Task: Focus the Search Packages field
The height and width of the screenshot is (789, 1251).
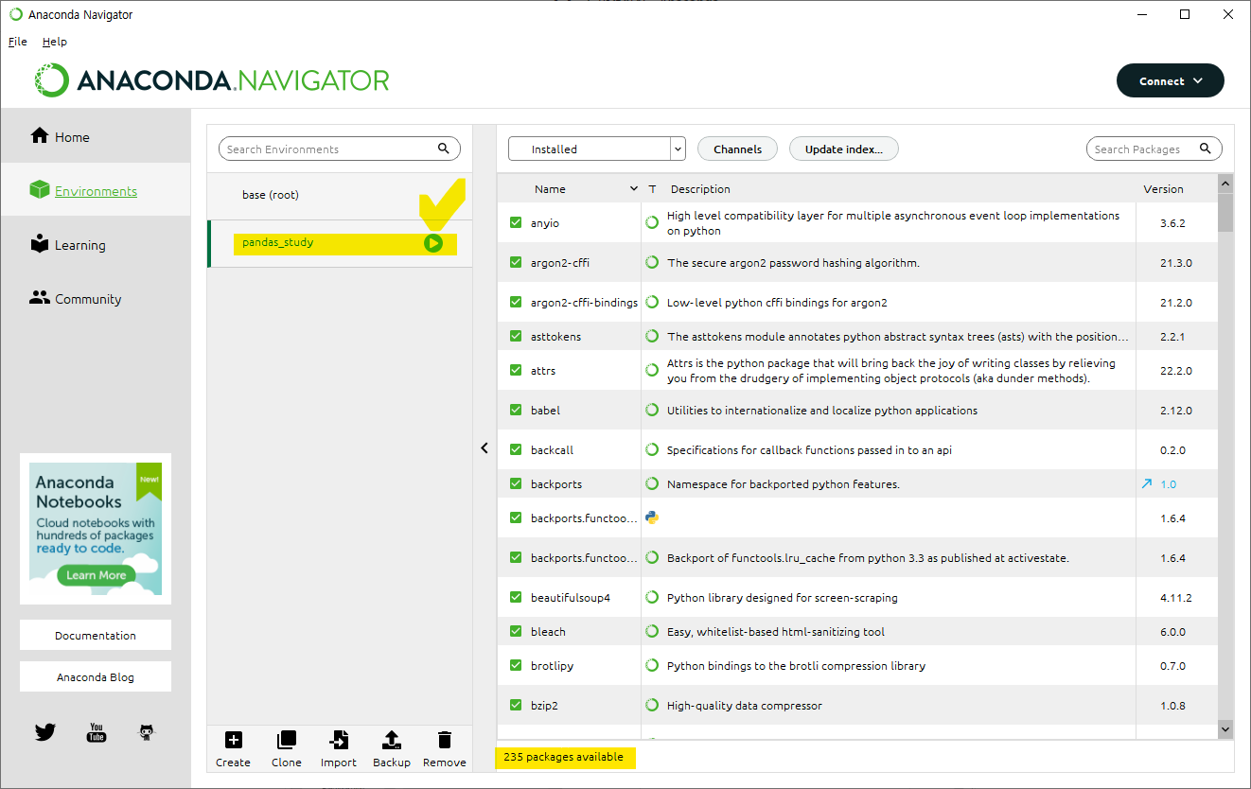Action: click(x=1154, y=149)
